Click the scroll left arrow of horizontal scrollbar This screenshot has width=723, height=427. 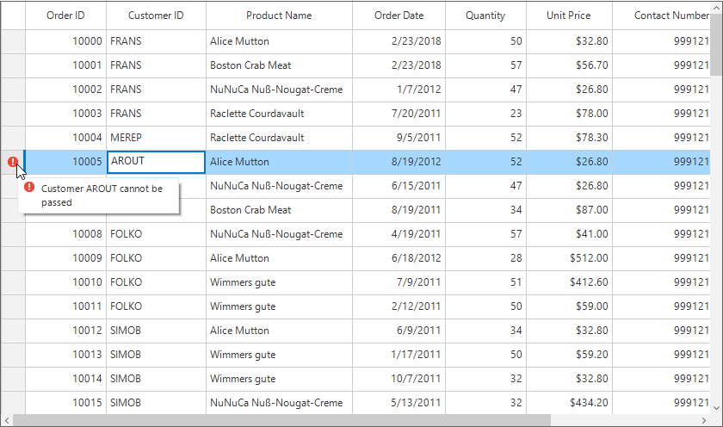7,420
